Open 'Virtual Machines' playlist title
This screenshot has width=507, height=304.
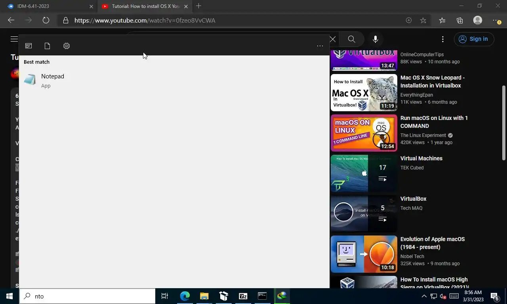(x=421, y=158)
